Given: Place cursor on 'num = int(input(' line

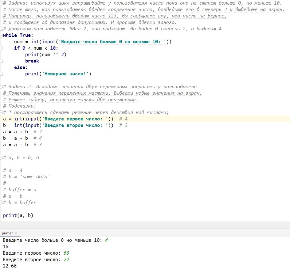Looking at the screenshot, I should [93, 42].
